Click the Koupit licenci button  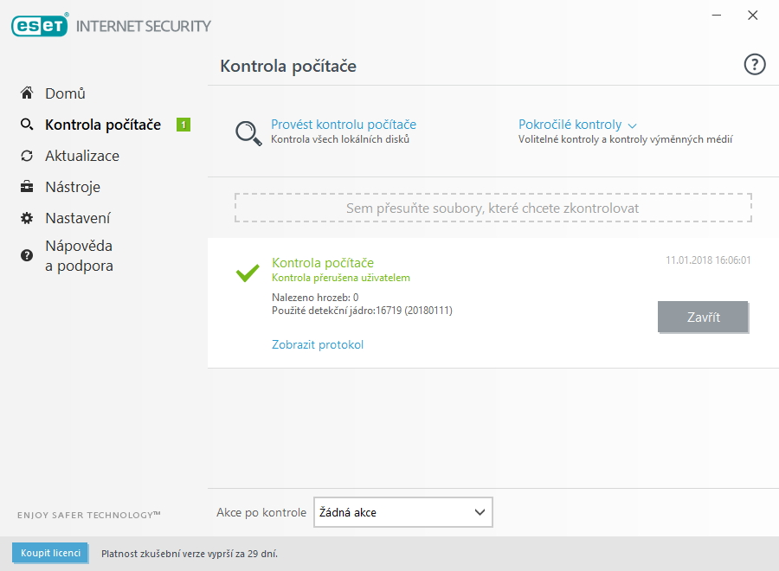tap(50, 553)
